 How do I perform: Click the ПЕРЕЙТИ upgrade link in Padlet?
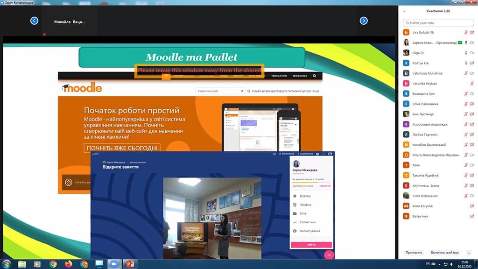click(x=325, y=186)
